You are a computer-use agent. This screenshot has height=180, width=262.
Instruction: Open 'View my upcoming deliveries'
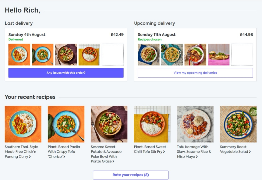pos(195,73)
